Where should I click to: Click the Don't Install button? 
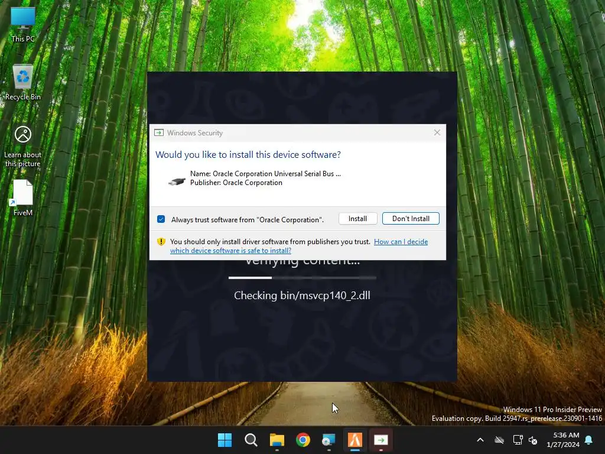click(x=411, y=219)
